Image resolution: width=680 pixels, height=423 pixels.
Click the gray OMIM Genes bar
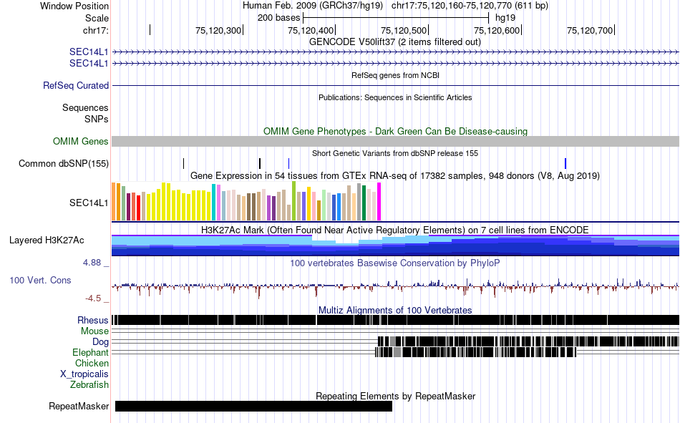pos(395,142)
